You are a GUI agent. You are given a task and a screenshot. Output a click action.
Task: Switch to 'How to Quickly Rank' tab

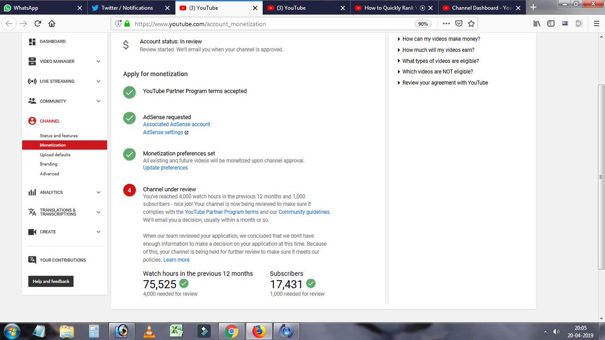(x=395, y=8)
